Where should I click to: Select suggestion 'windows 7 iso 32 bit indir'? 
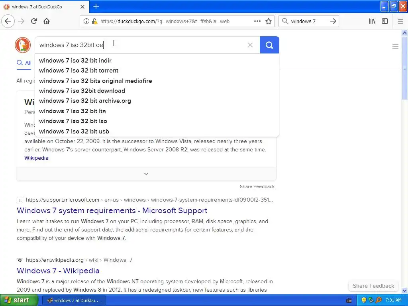click(157, 61)
